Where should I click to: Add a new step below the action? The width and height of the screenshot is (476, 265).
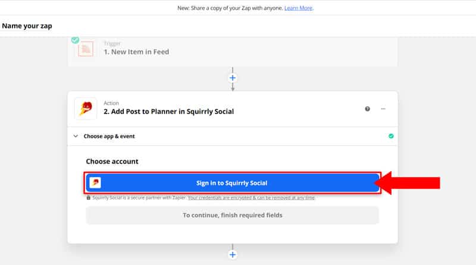pos(233,255)
